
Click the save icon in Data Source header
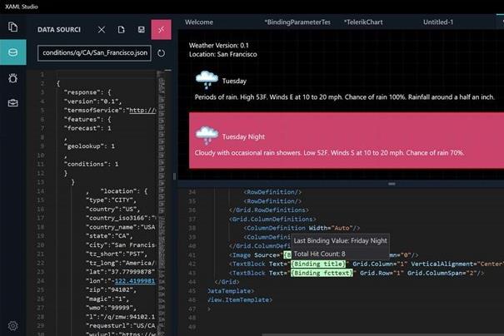pos(141,29)
